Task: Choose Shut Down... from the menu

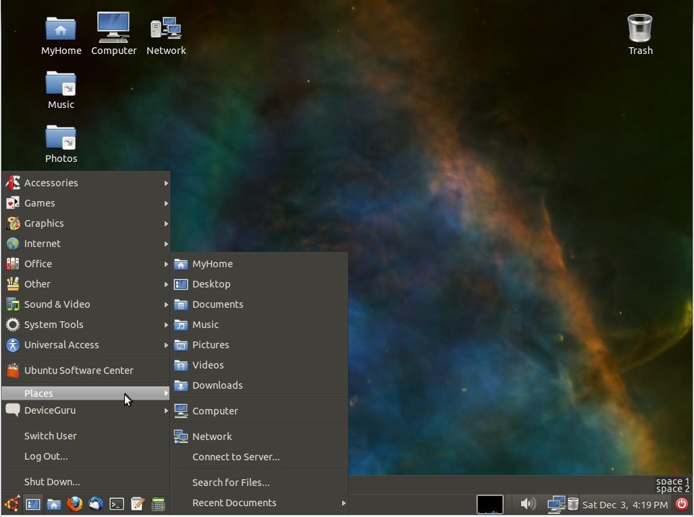Action: 86,482
